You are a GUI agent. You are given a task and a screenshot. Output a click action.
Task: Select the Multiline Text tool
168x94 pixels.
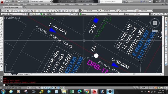2,67
